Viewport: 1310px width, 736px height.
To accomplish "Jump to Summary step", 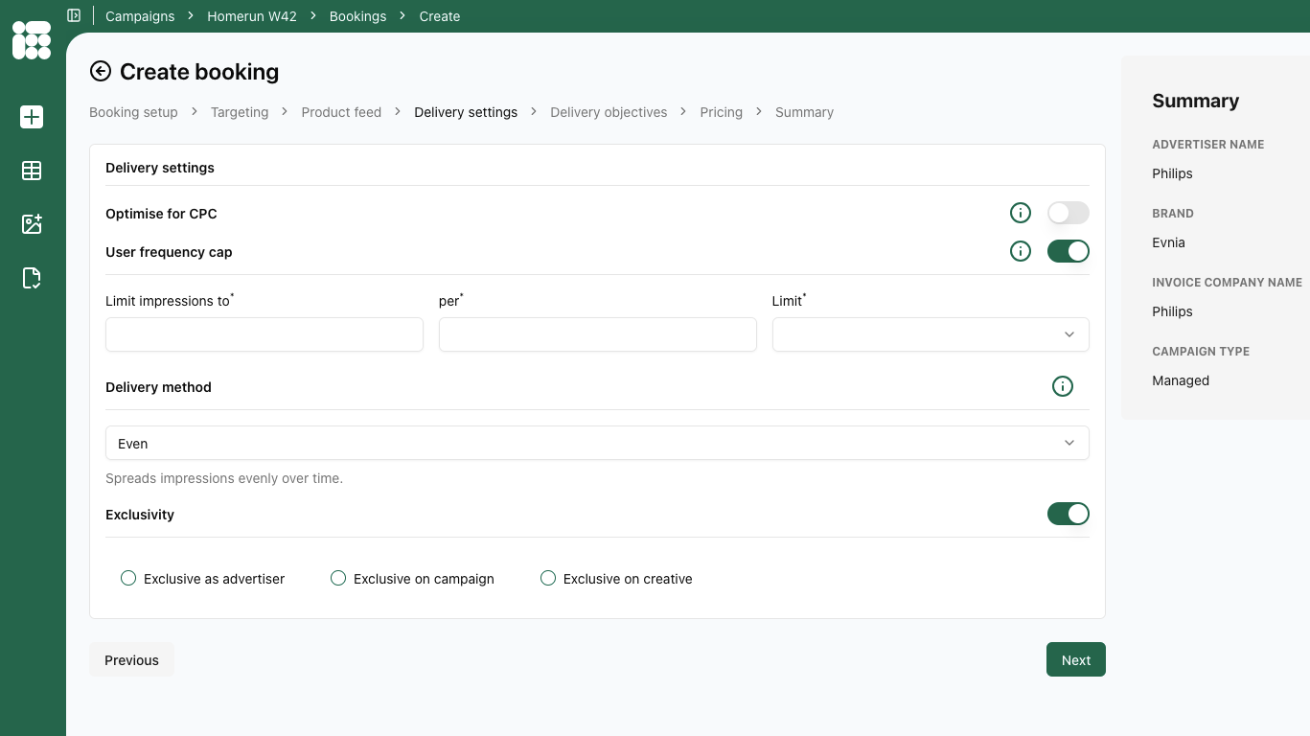I will point(804,112).
